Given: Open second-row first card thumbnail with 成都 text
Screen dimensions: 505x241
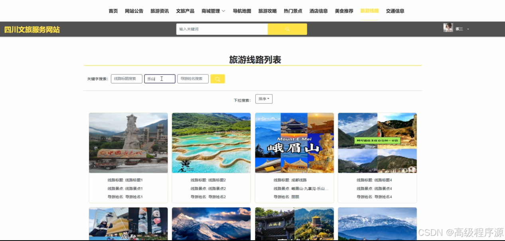Looking at the screenshot, I should [128, 224].
